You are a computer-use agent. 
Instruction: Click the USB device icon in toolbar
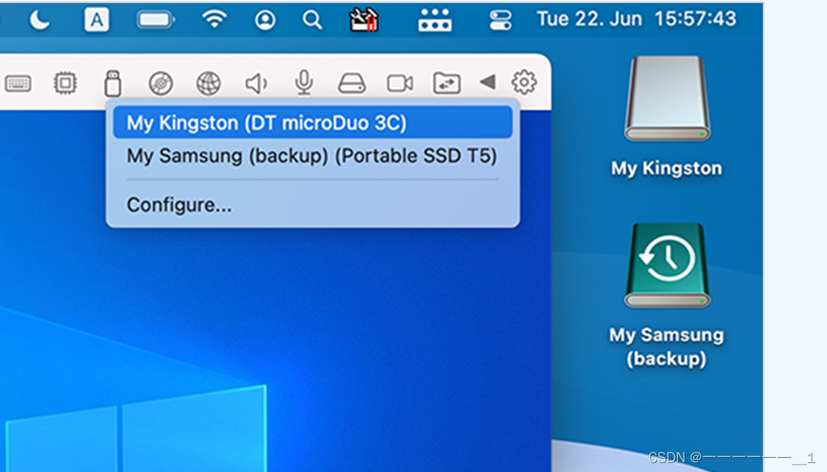tap(113, 83)
